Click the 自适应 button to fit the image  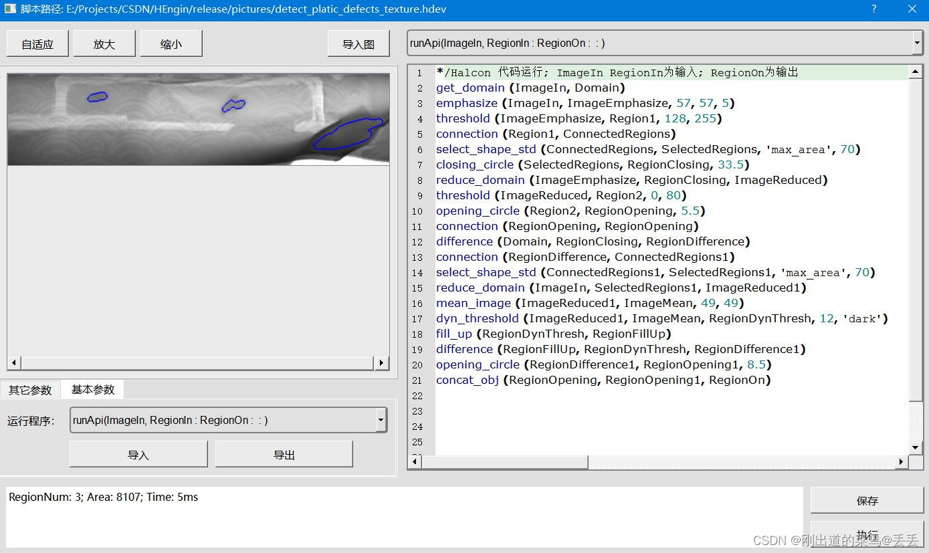point(37,43)
